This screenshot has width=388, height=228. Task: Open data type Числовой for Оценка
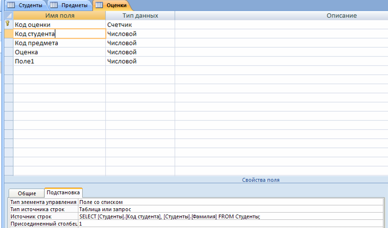point(140,52)
